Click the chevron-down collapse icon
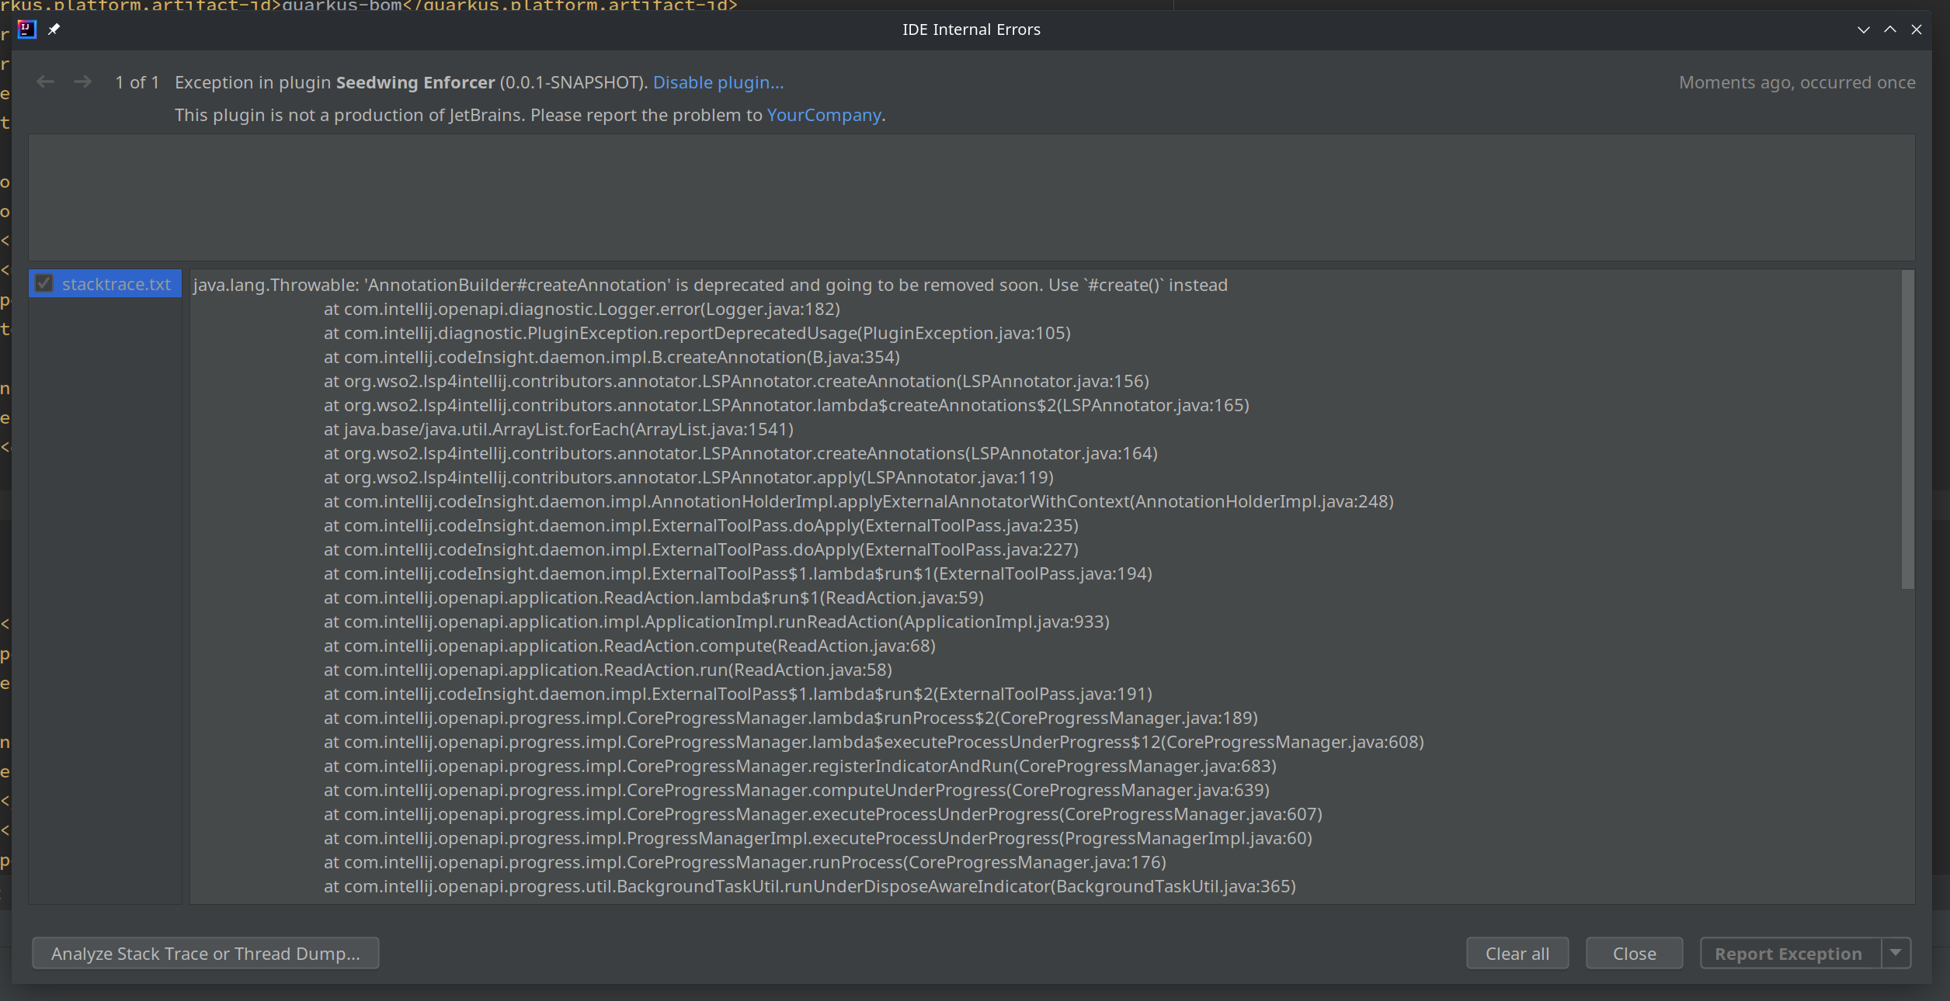The height and width of the screenshot is (1001, 1950). (x=1862, y=30)
